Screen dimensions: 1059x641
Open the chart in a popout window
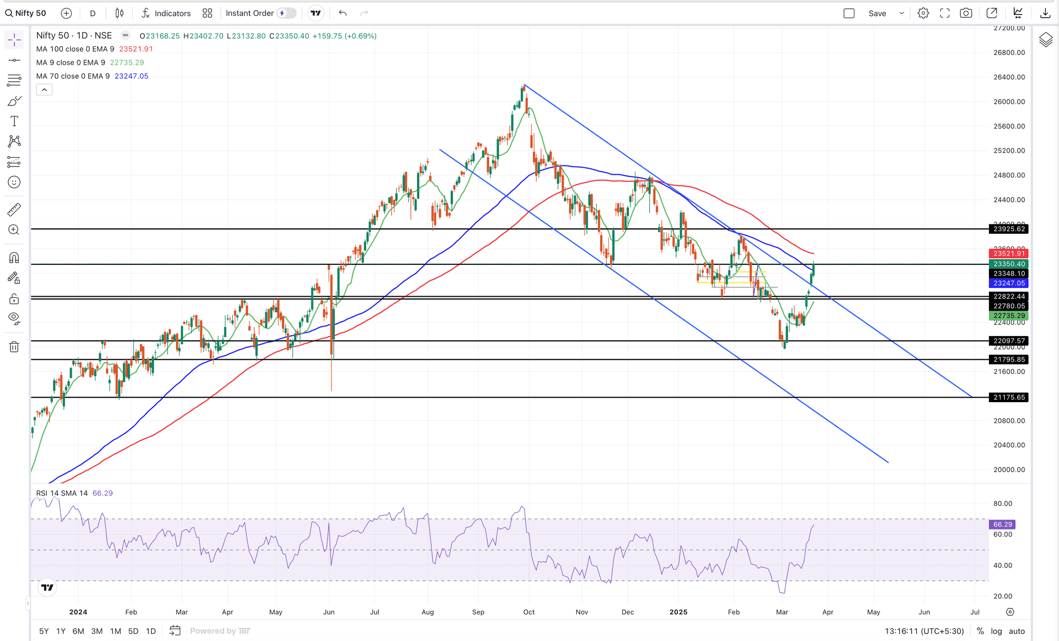[992, 13]
